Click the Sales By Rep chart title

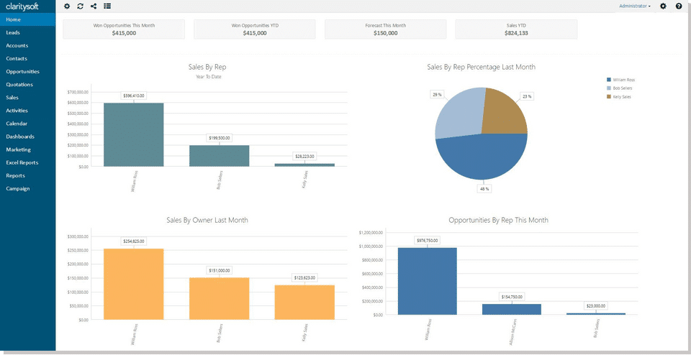coord(207,68)
